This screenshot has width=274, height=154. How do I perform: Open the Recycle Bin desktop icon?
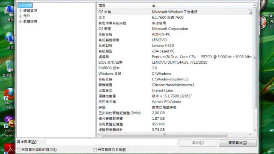[x=9, y=68]
